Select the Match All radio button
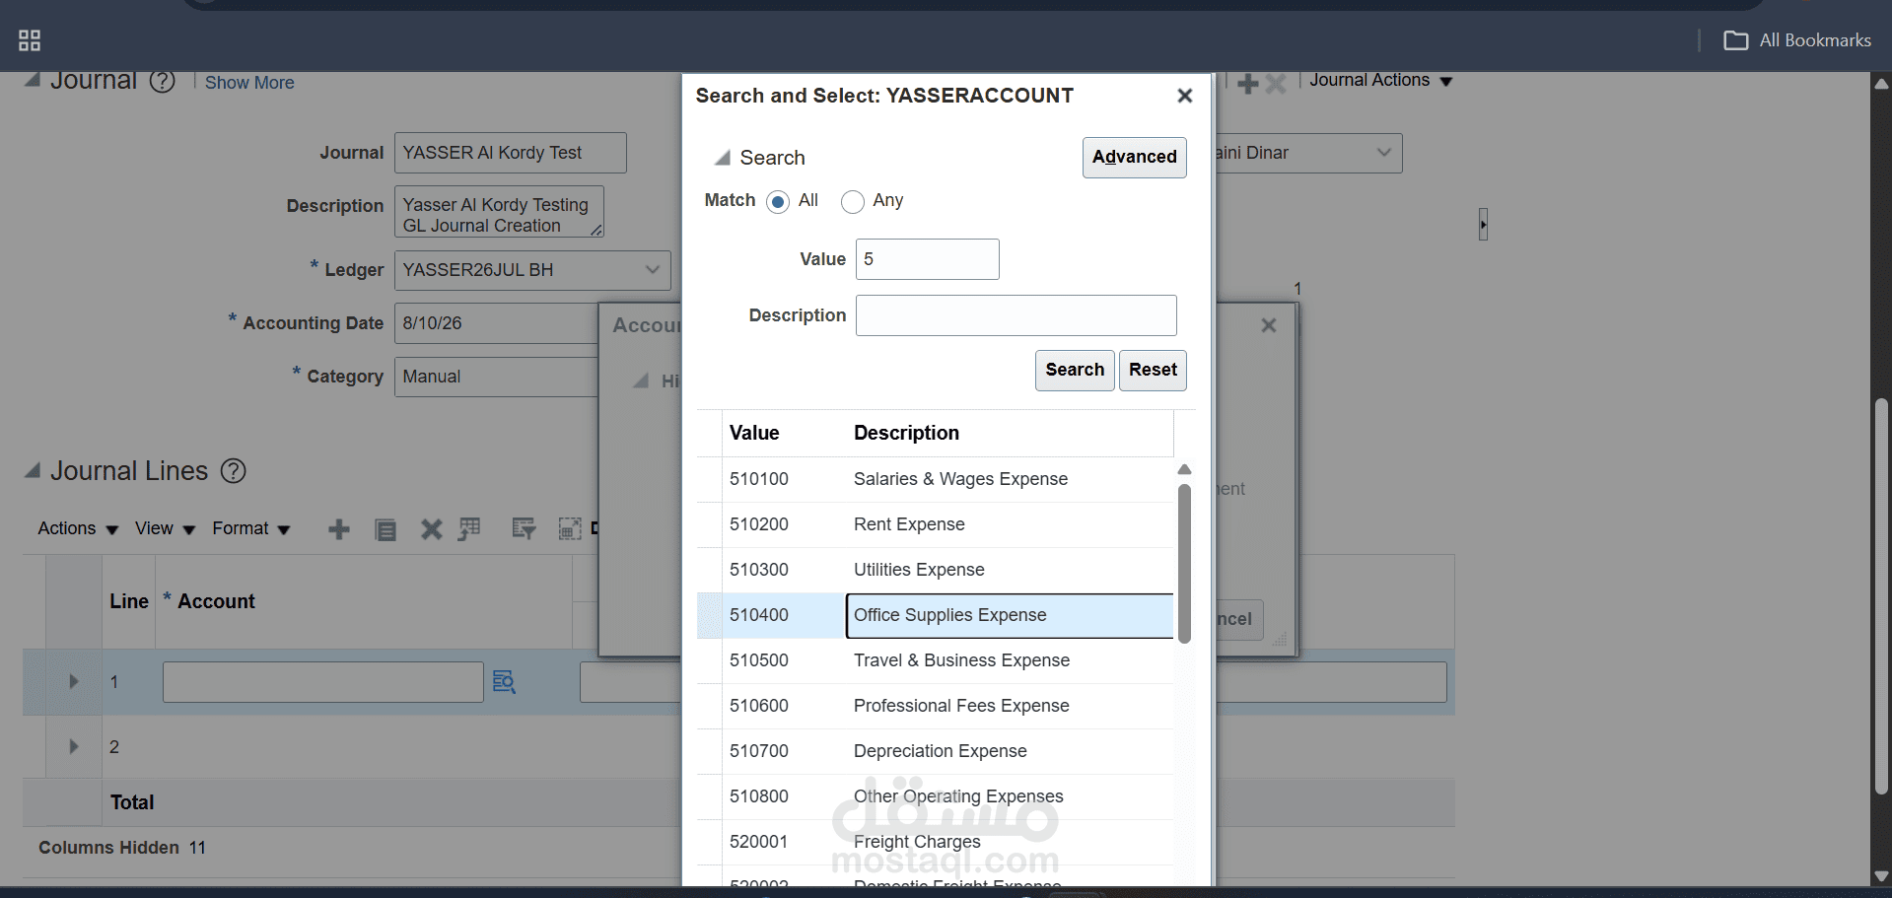This screenshot has width=1892, height=898. (x=778, y=202)
